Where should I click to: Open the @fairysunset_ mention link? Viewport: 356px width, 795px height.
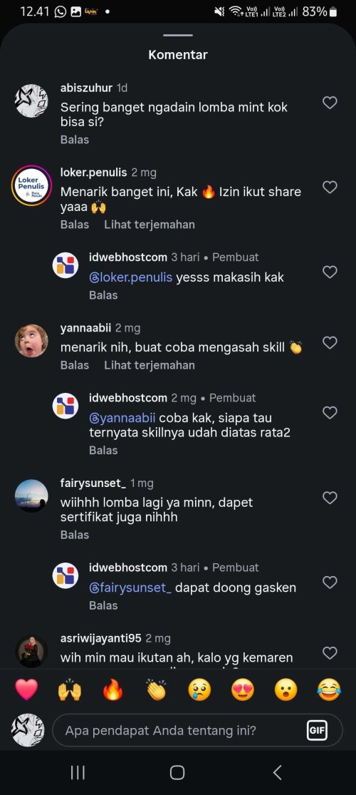[x=130, y=588]
